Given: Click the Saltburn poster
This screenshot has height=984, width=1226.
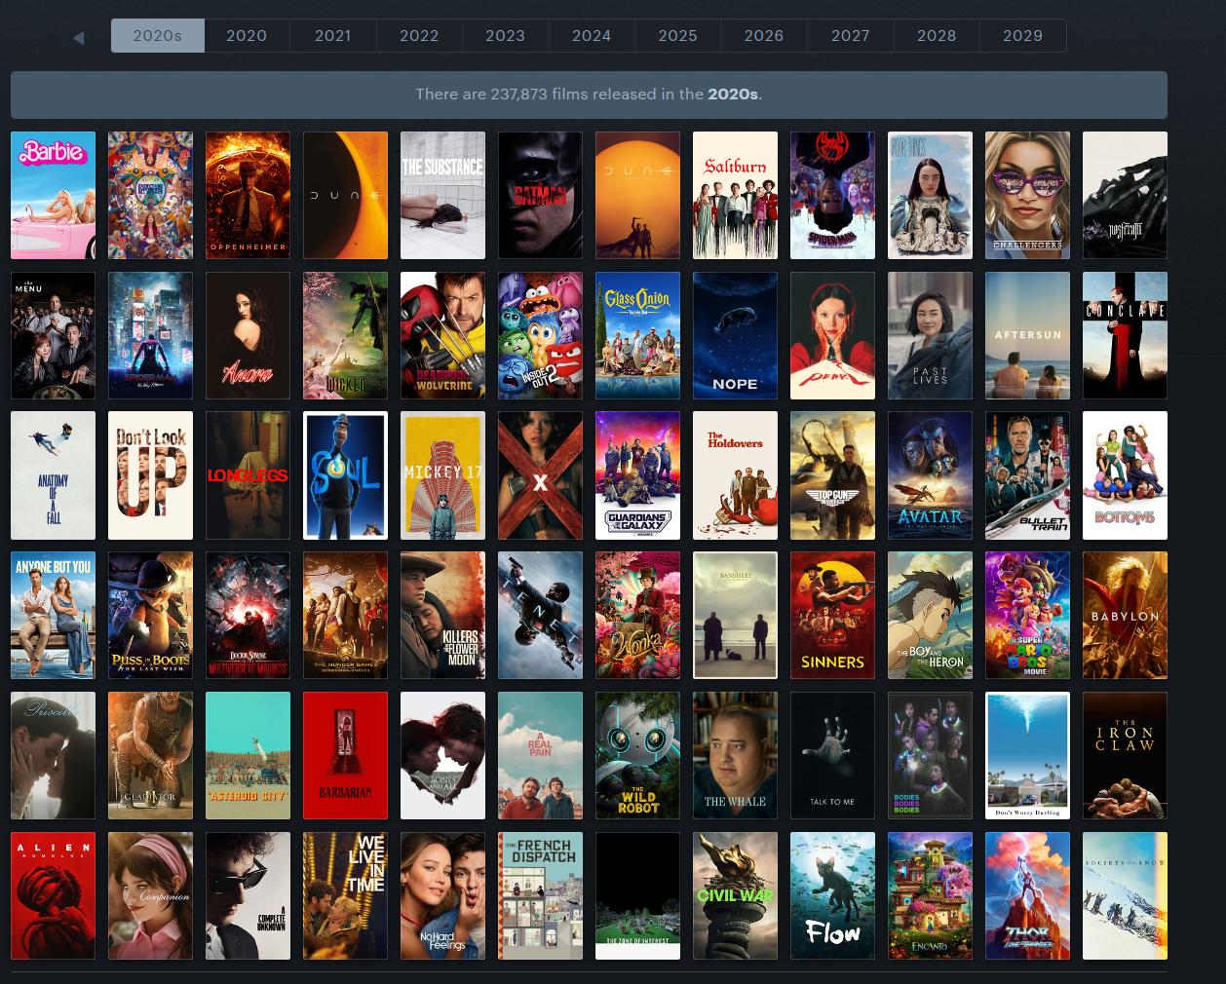Looking at the screenshot, I should click(736, 196).
